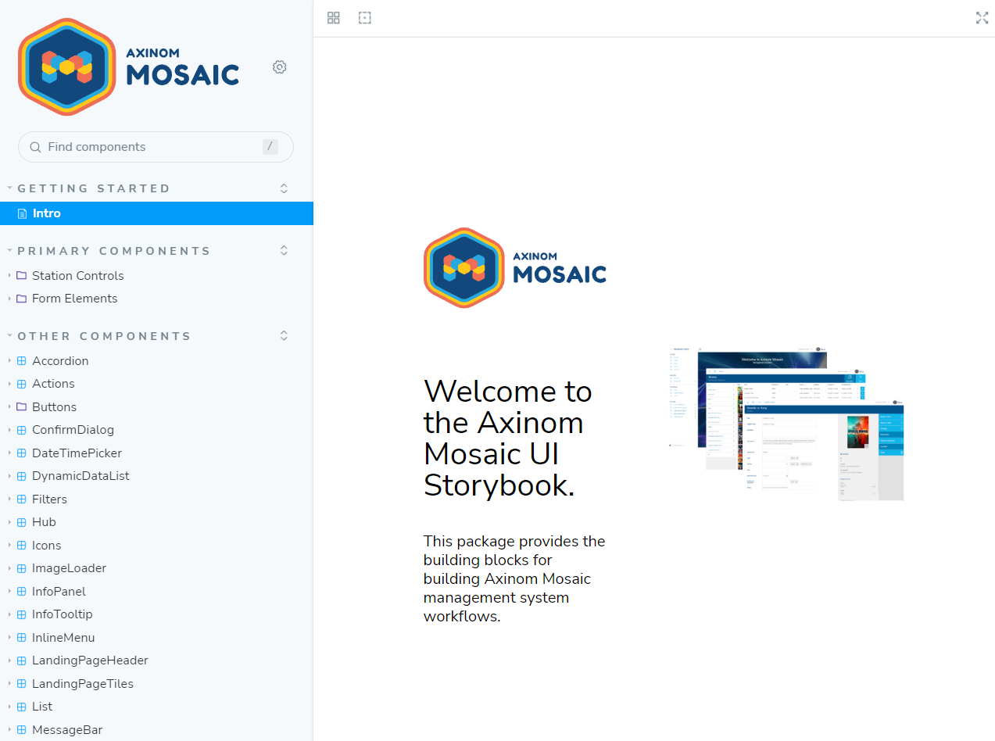Select the Intro page in sidebar
The width and height of the screenshot is (995, 741).
47,213
